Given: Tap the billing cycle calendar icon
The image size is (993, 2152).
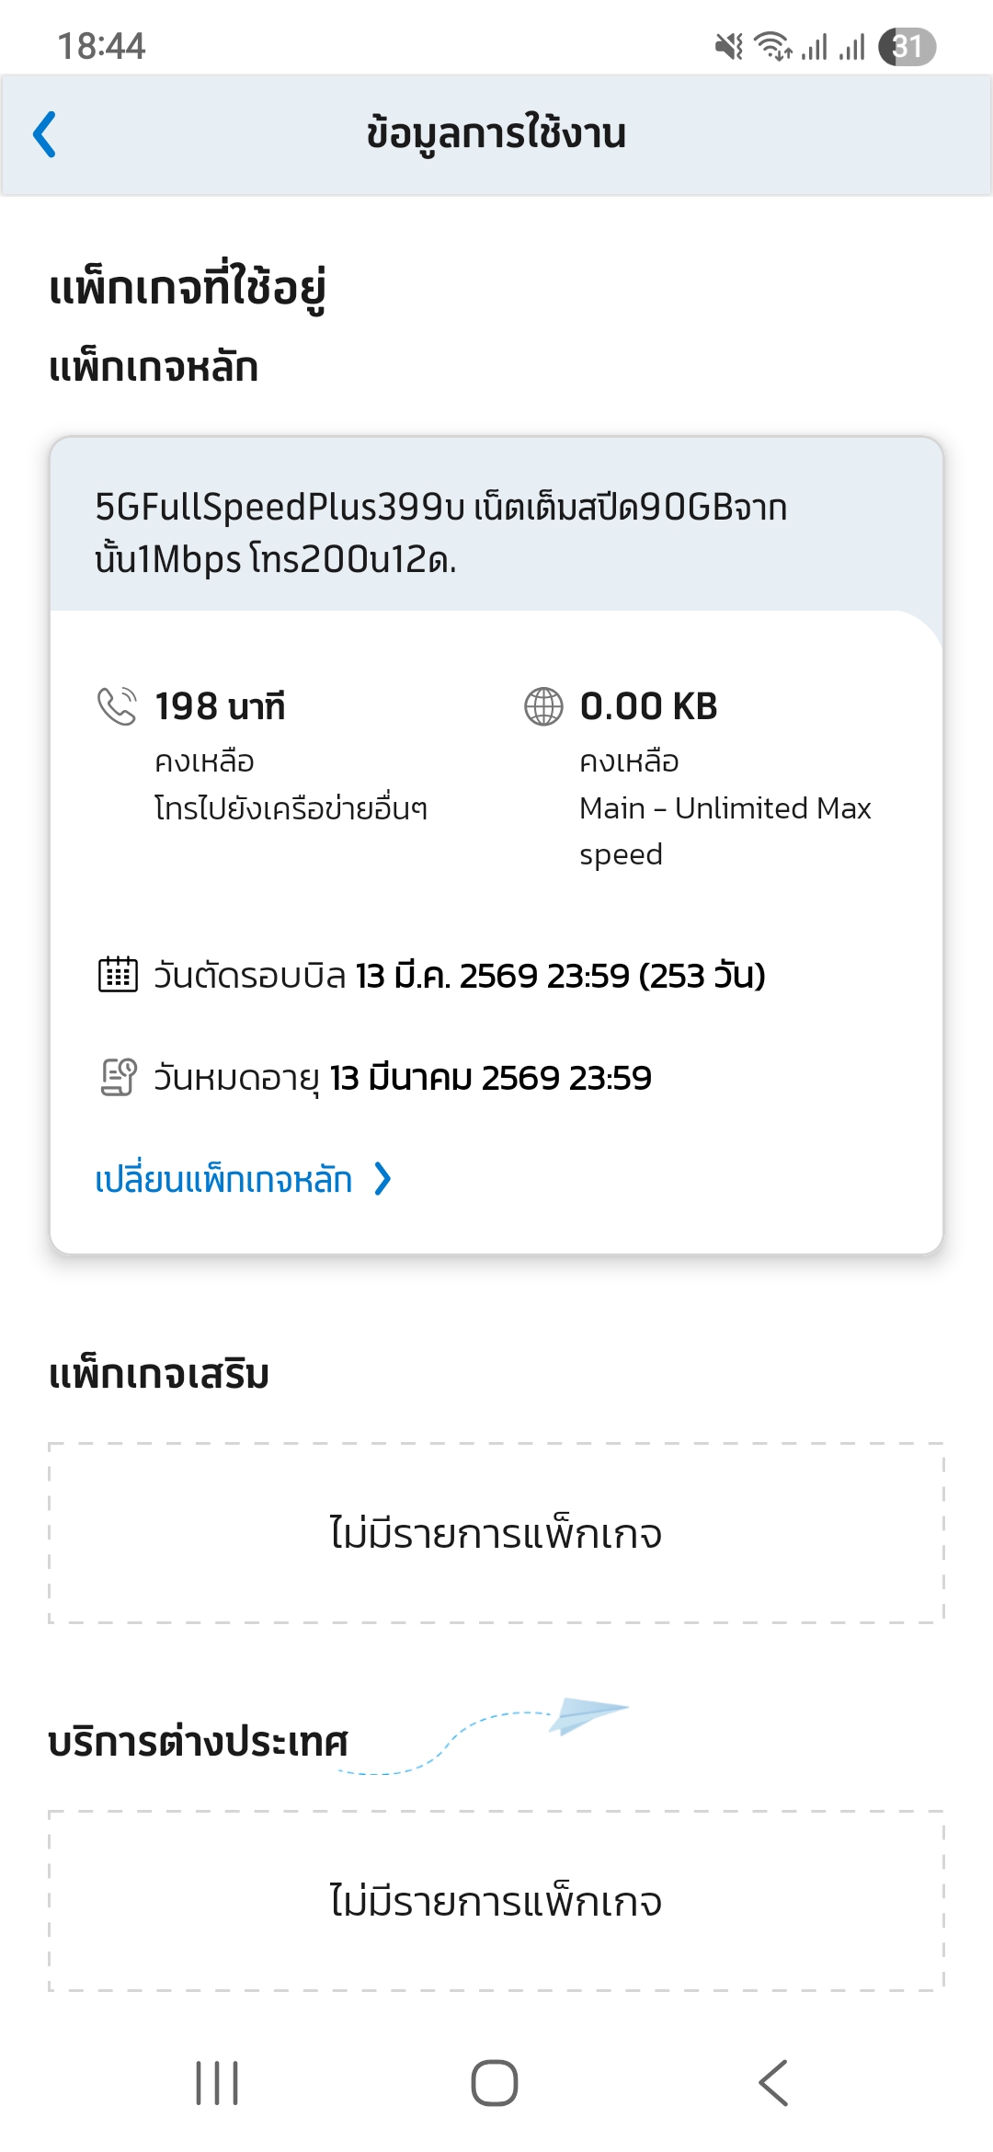Looking at the screenshot, I should click(118, 974).
